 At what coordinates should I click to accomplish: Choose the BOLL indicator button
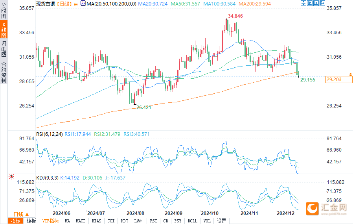pyautogui.click(x=193, y=221)
